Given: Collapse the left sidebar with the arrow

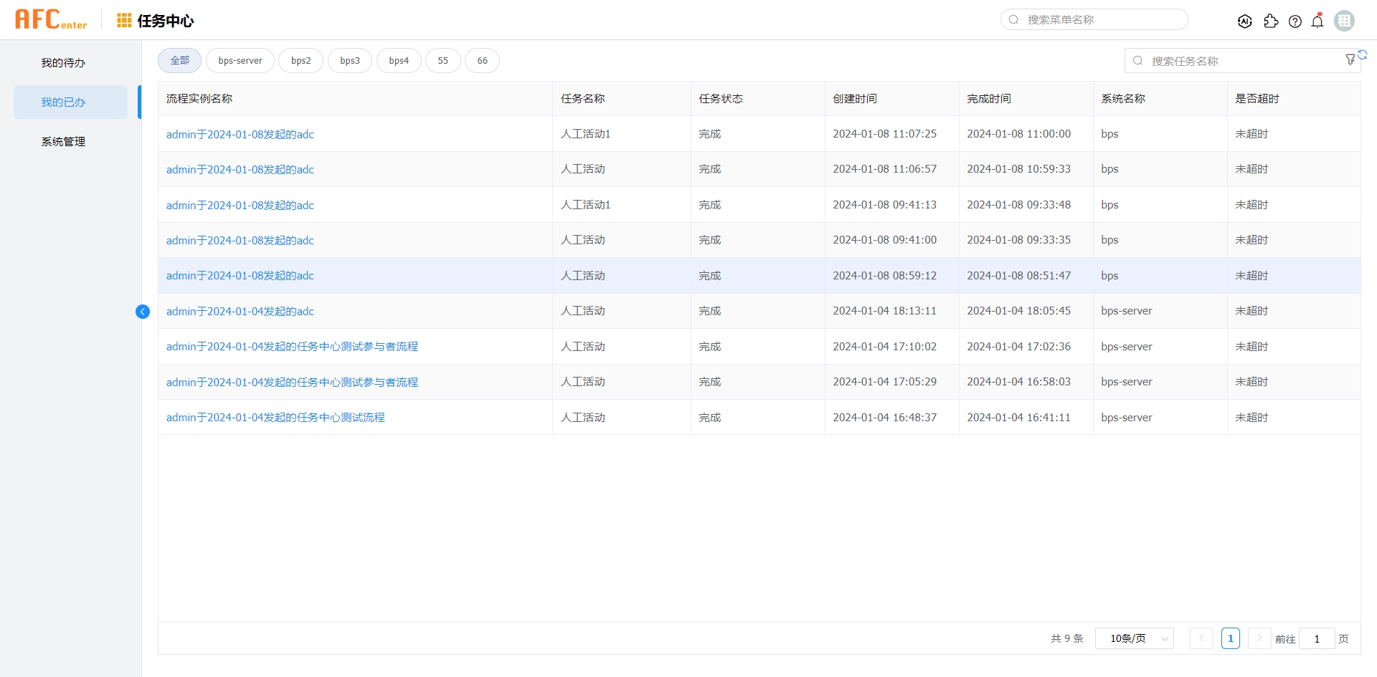Looking at the screenshot, I should coord(142,312).
